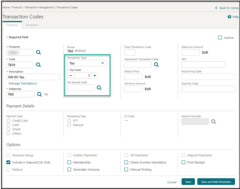The image size is (240, 189).
Task: Click the Quantity Code field
Action: pyautogui.click(x=208, y=89)
